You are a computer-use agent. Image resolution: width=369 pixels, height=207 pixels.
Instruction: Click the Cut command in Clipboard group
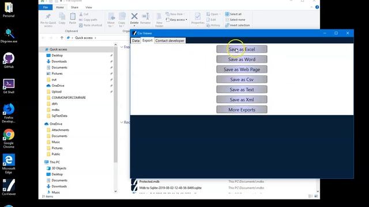point(84,14)
